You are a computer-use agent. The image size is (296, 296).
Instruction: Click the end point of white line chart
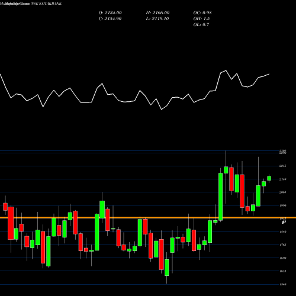(x=269, y=74)
